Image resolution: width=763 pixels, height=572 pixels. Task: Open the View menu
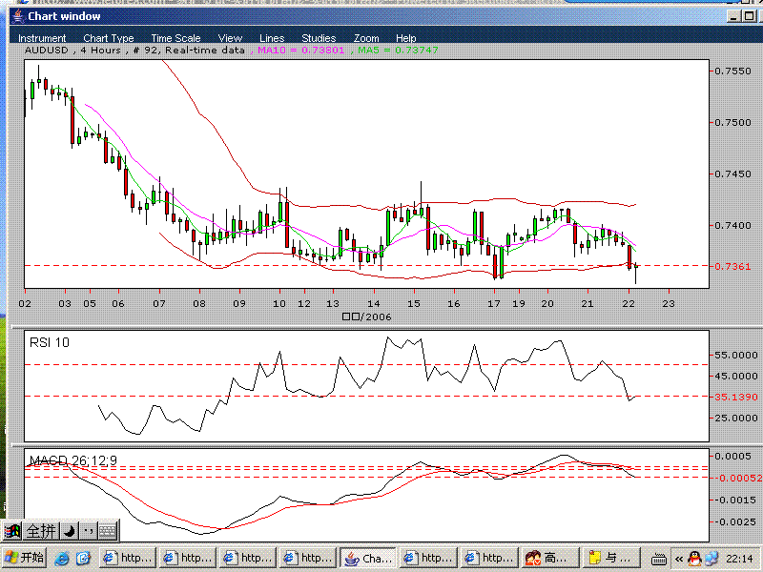coord(230,38)
